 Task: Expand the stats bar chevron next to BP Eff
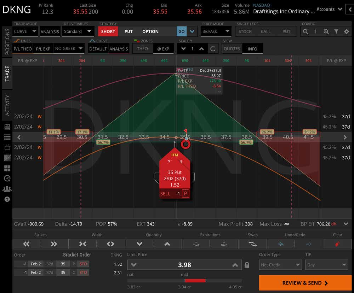(x=346, y=224)
